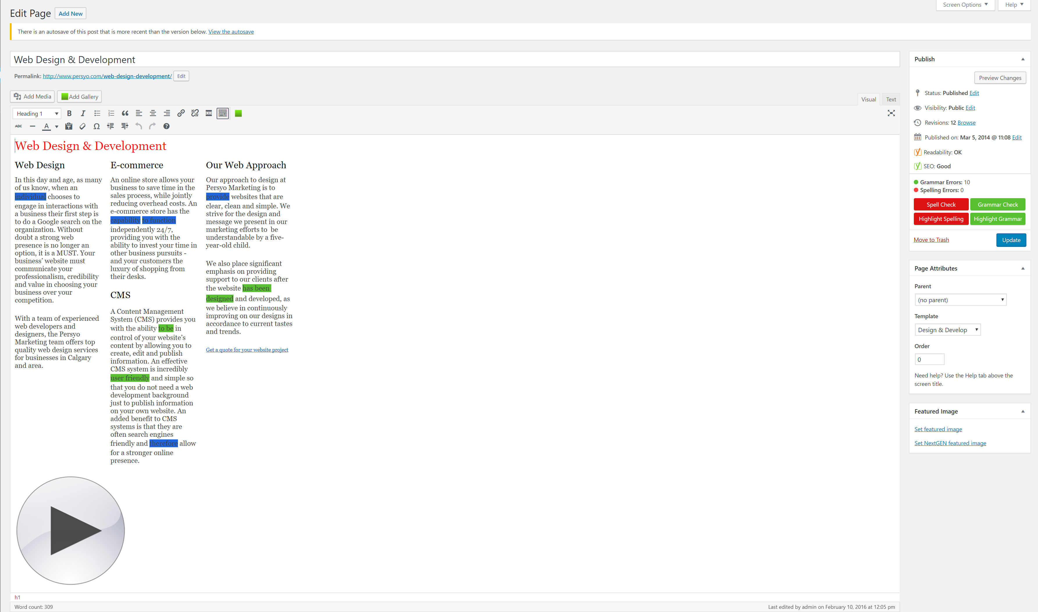Click the Remove link icon
This screenshot has height=612, width=1038.
point(195,113)
